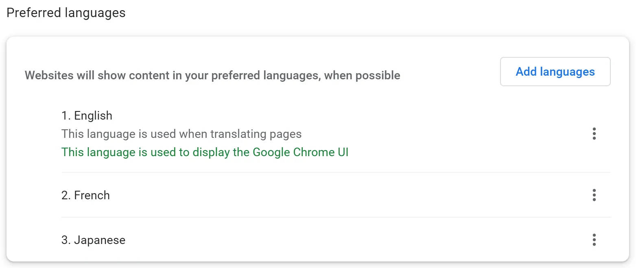Screen dimensions: 636x268
Task: Click the words "when possible" in description
Action: 362,76
